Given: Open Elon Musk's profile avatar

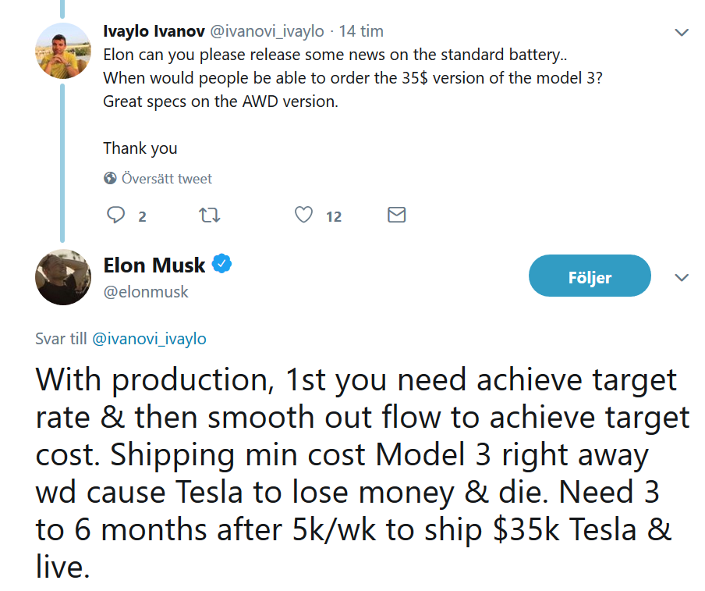Looking at the screenshot, I should click(x=63, y=277).
